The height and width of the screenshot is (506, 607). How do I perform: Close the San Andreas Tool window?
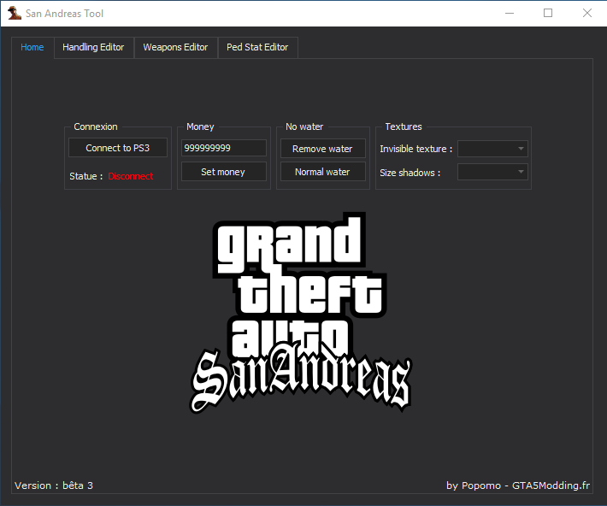point(586,13)
